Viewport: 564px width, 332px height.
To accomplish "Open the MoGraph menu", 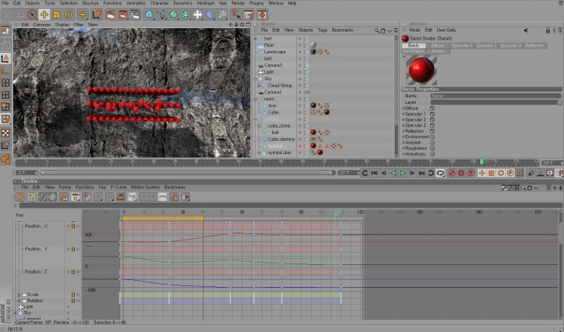I will click(205, 3).
